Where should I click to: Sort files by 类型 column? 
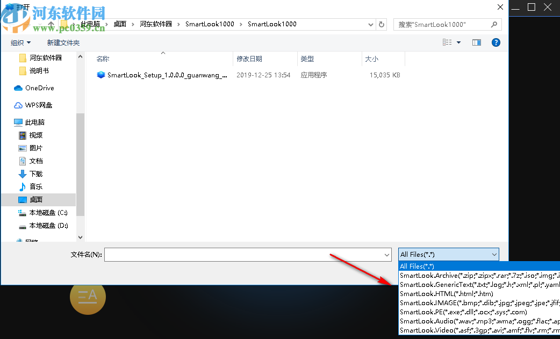tap(307, 59)
